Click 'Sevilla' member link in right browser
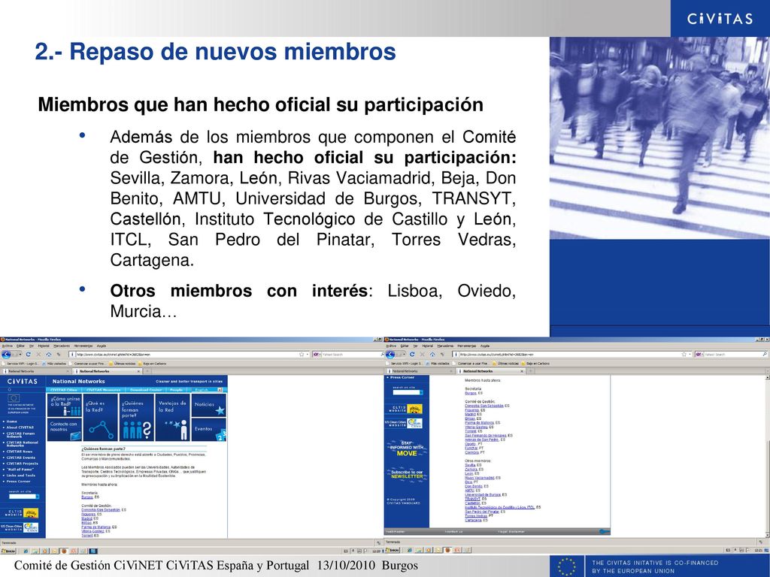This screenshot has height=577, width=770. click(x=470, y=465)
